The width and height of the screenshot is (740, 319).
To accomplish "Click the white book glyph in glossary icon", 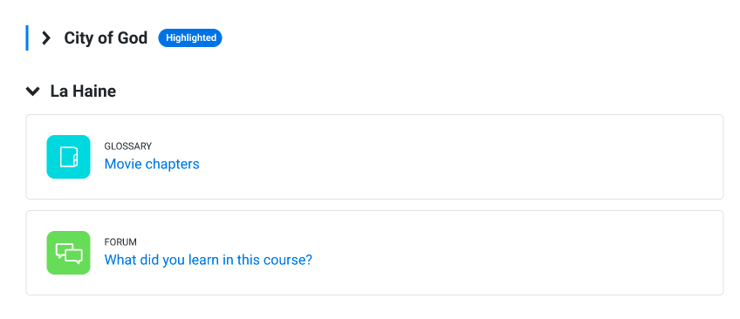I will click(68, 157).
